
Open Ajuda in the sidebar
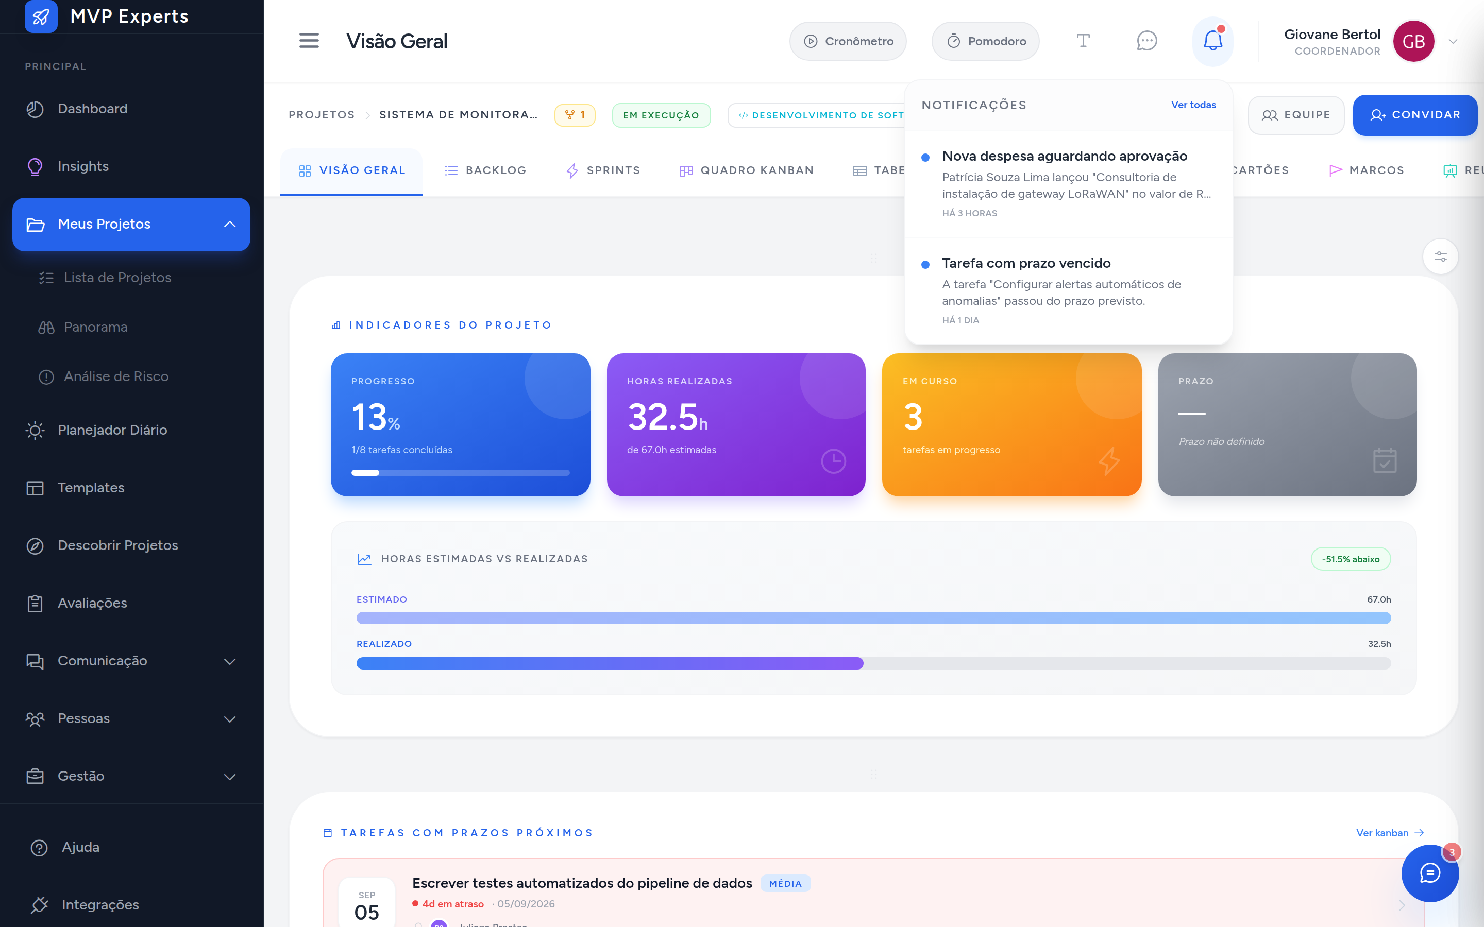[132, 847]
